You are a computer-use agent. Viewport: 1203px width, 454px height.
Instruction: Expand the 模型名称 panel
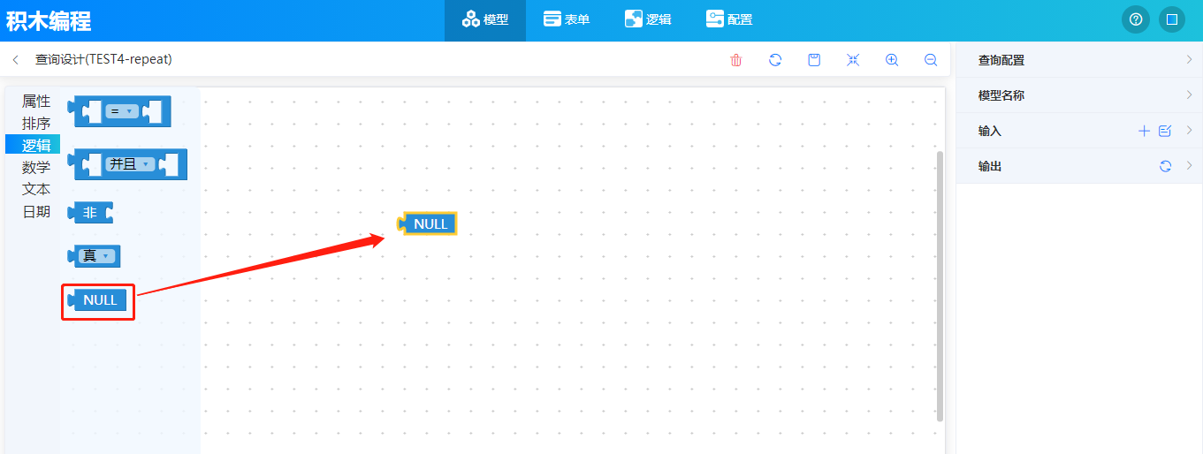1189,95
